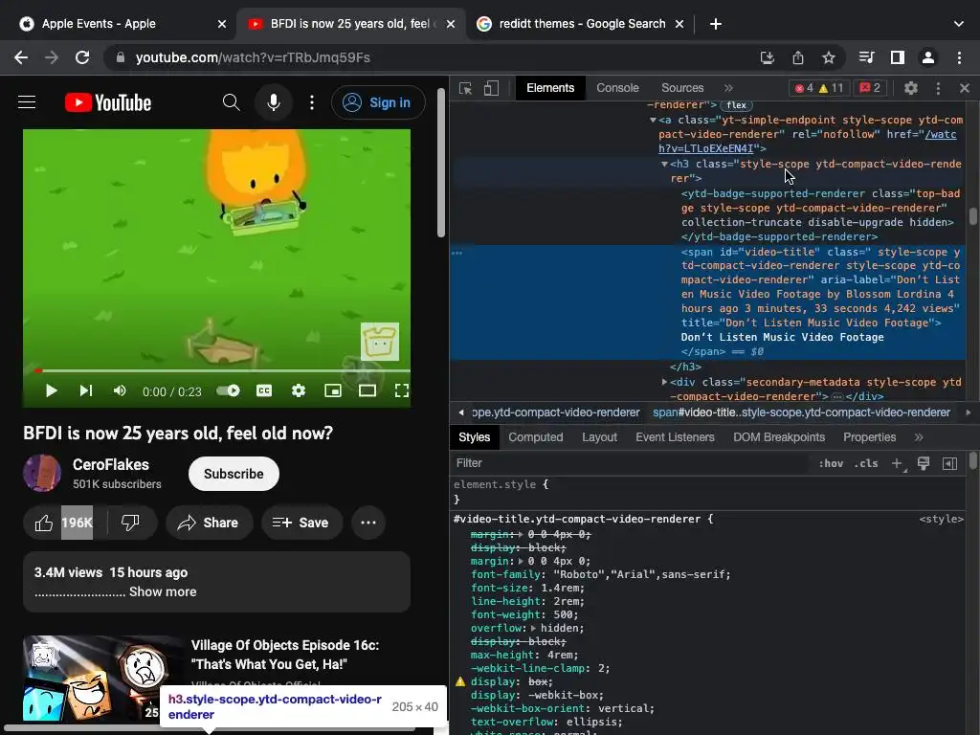
Task: Switch to the Elements tab
Action: pyautogui.click(x=550, y=88)
